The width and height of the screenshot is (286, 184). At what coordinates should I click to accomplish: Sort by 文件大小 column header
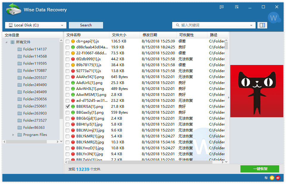(125, 35)
